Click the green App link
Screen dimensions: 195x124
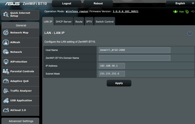point(181,12)
